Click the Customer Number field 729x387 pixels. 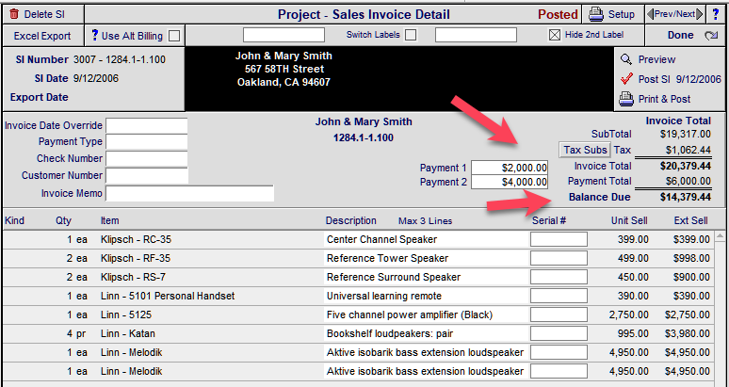click(x=147, y=176)
